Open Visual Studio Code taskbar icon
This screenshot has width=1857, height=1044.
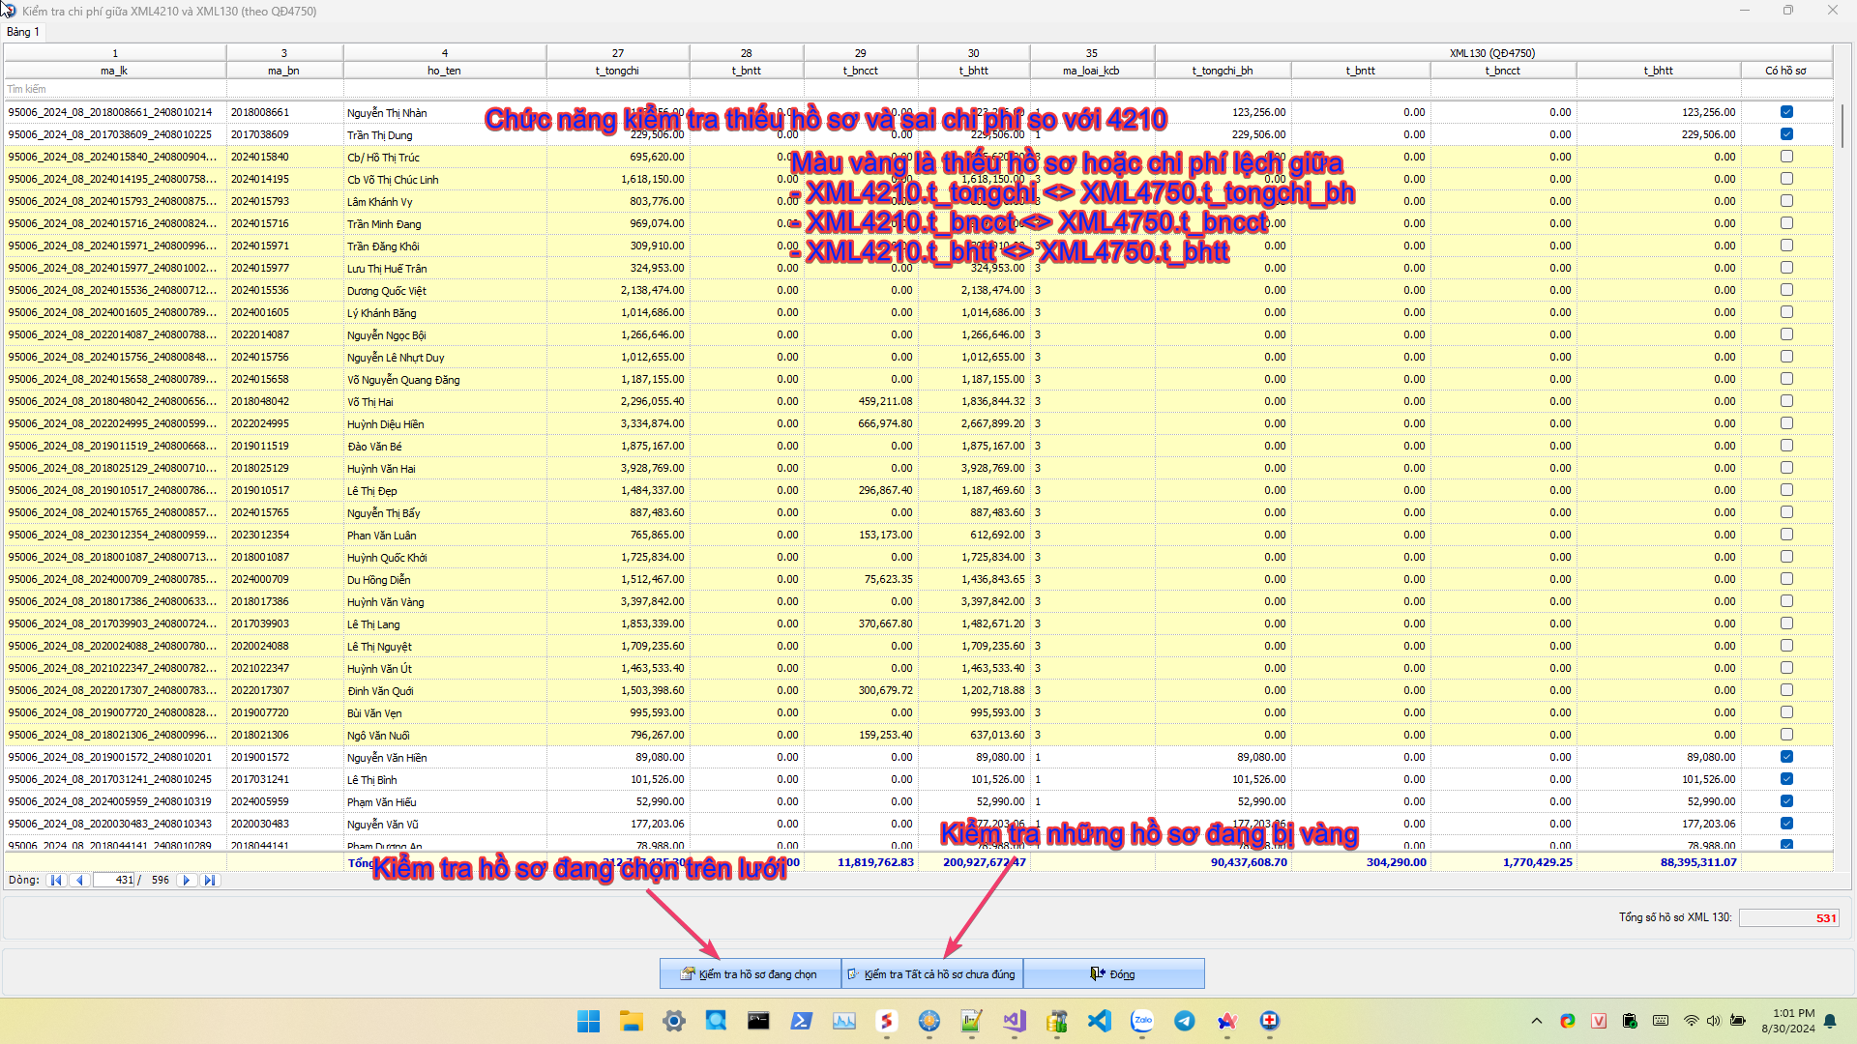(1100, 1021)
